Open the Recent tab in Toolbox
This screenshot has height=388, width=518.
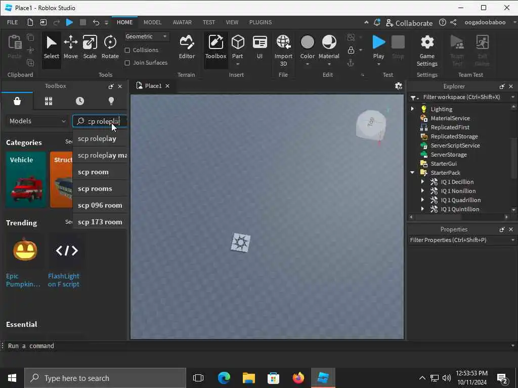tap(80, 101)
